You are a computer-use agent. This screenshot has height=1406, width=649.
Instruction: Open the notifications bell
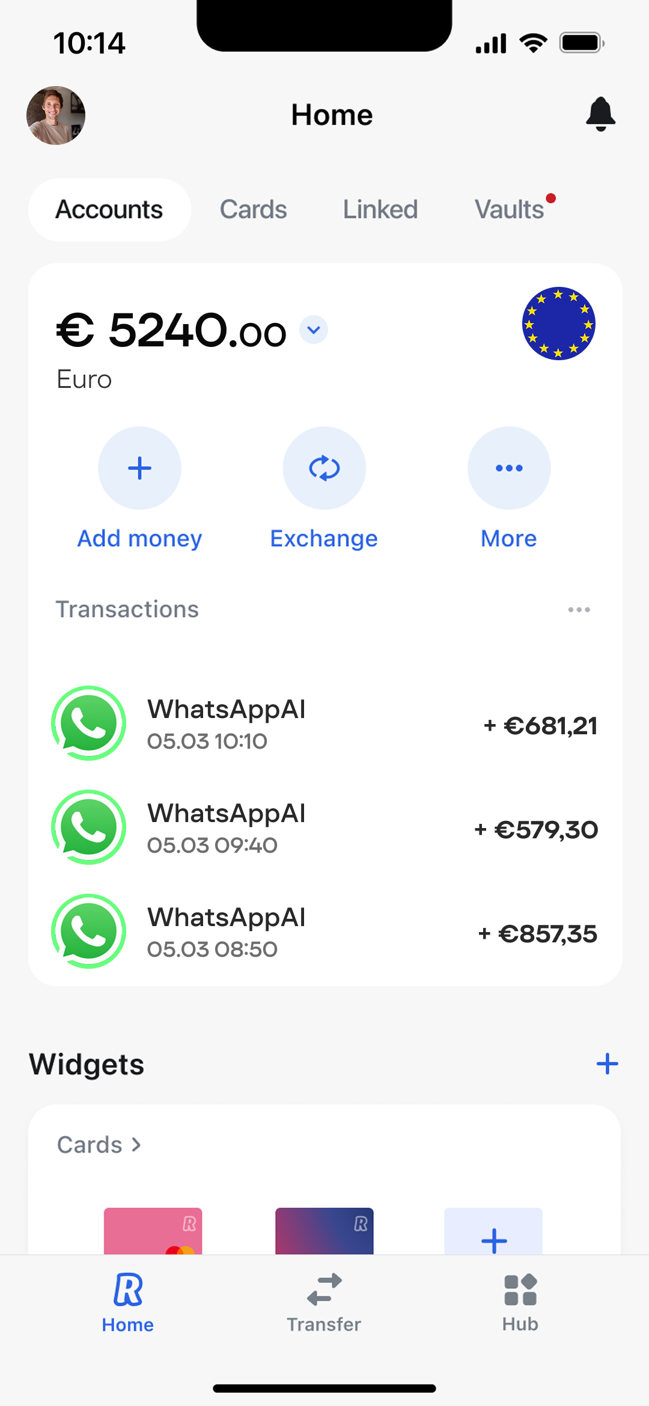[600, 114]
